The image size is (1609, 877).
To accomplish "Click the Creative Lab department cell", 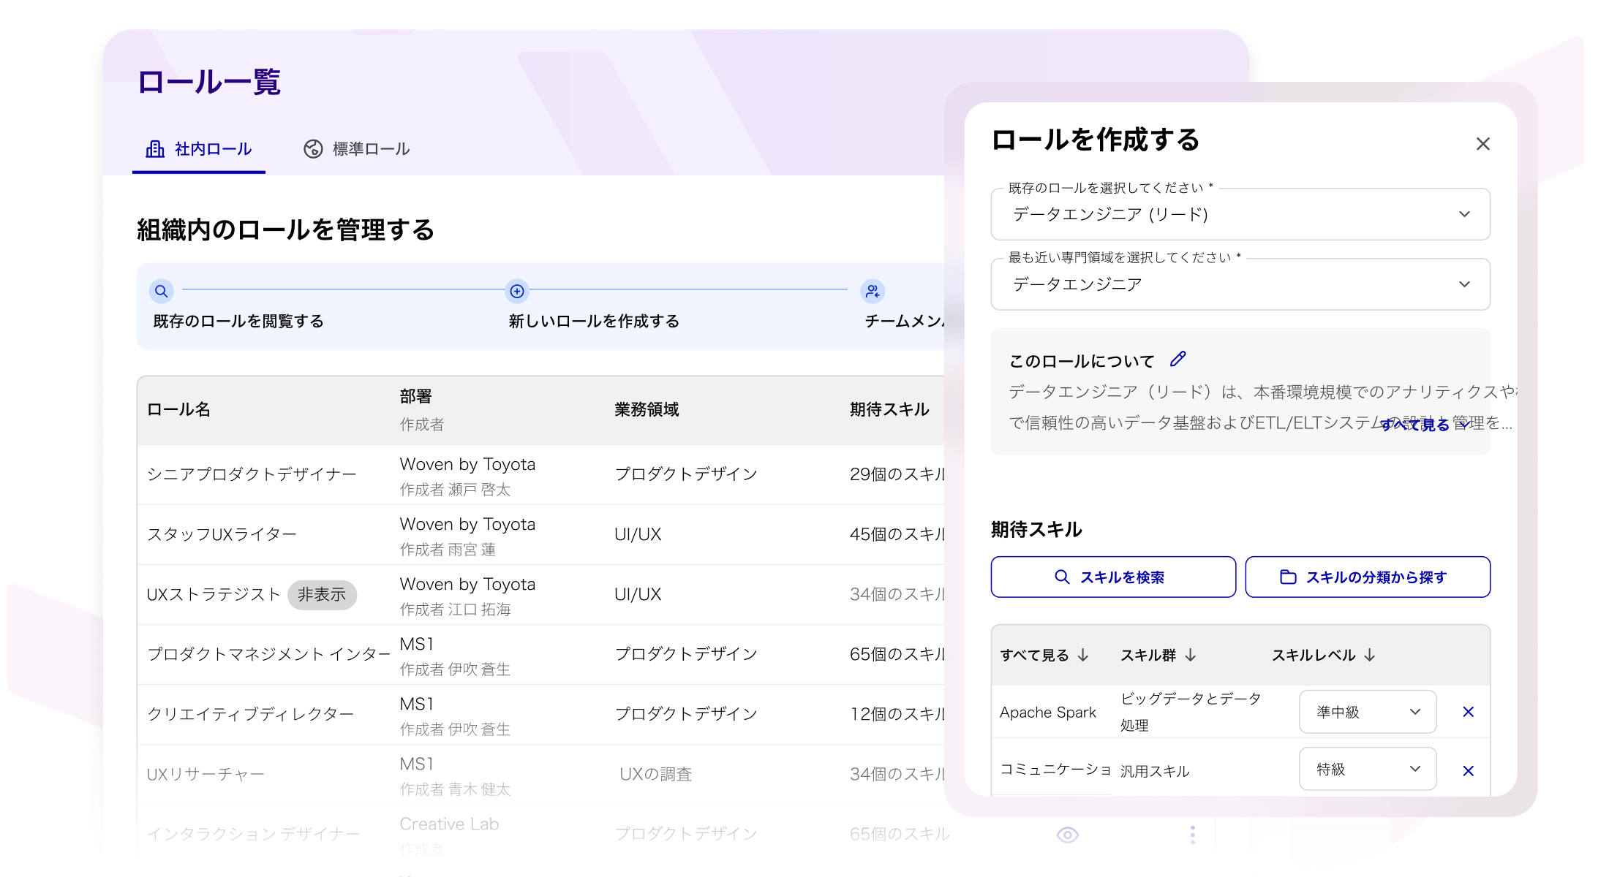I will (449, 824).
